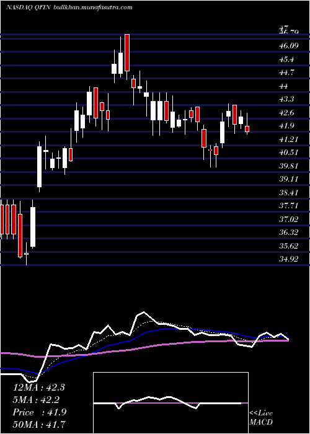This screenshot has width=310, height=434.
Task: Select the 40.51 price axis label
Action: point(289,153)
